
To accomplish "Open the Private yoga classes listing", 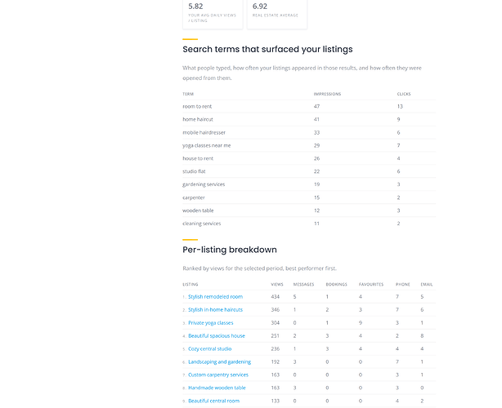I will 211,322.
